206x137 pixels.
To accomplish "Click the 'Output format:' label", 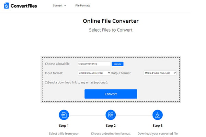I will point(121,73).
